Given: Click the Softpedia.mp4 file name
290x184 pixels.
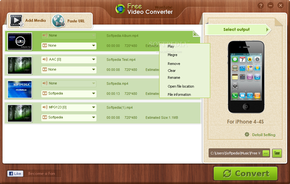Looking at the screenshot, I should (118, 83).
